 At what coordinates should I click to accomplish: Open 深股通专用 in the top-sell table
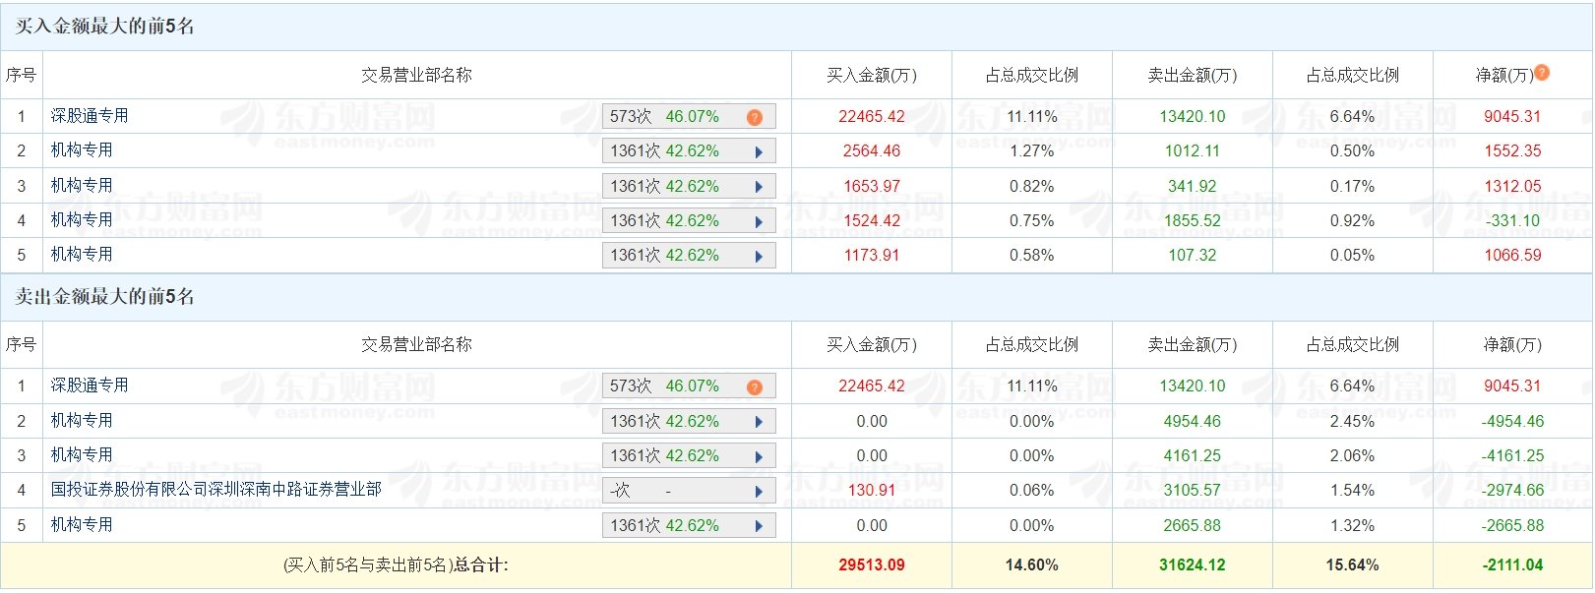90,385
